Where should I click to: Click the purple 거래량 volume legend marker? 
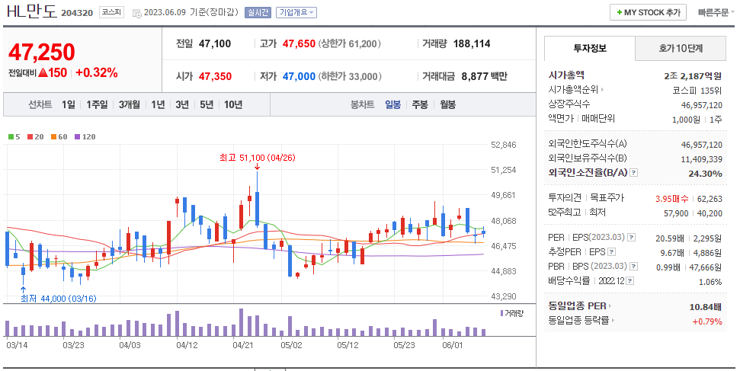pyautogui.click(x=501, y=313)
